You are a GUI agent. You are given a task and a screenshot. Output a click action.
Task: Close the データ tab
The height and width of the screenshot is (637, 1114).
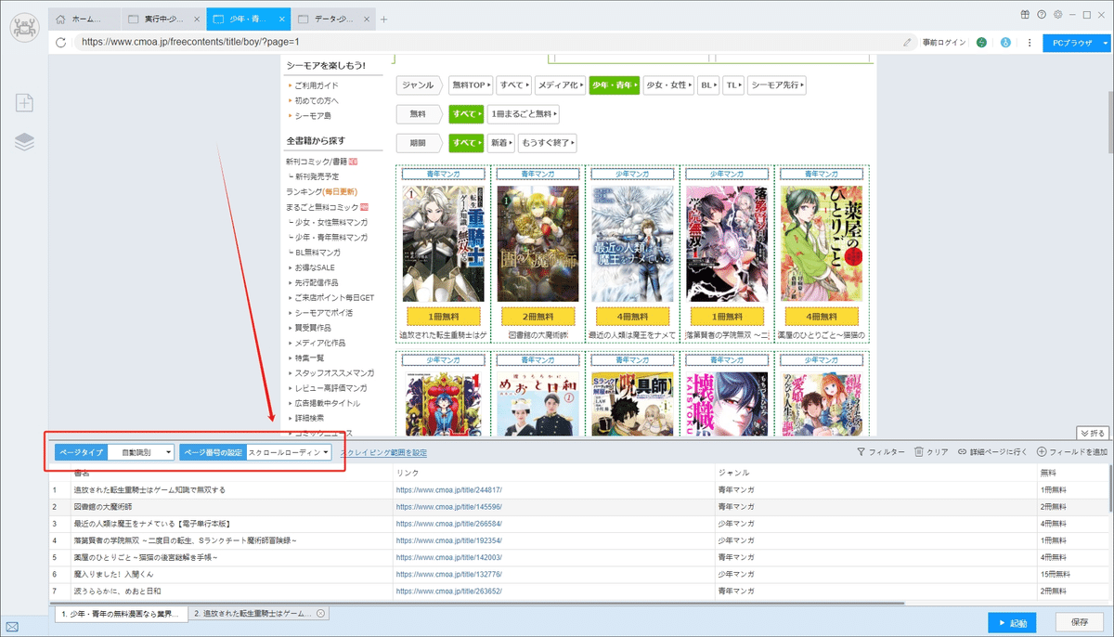(x=365, y=19)
